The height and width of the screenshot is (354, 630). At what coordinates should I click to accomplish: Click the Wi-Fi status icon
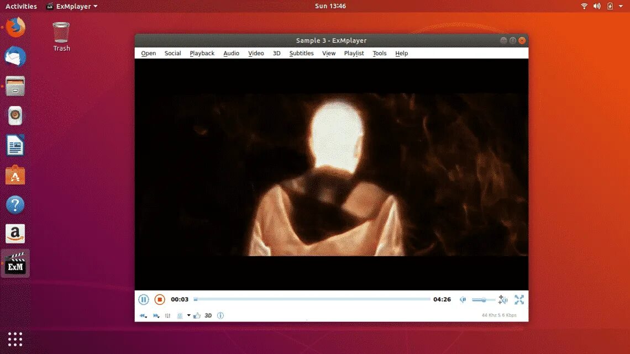click(584, 6)
